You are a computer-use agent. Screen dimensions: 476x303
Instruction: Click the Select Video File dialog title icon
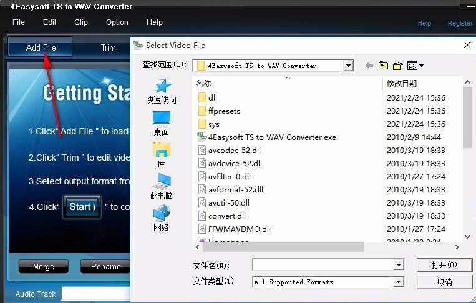pyautogui.click(x=138, y=45)
